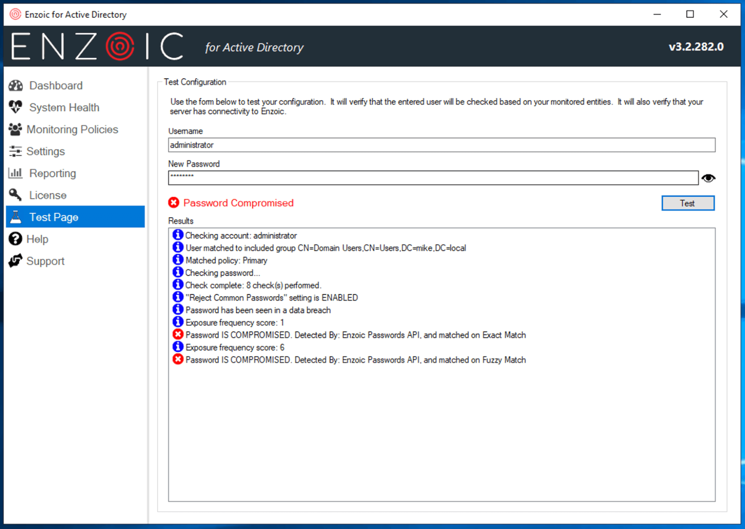The image size is (745, 529).
Task: Click info icon on frequency score 6 row
Action: 178,347
